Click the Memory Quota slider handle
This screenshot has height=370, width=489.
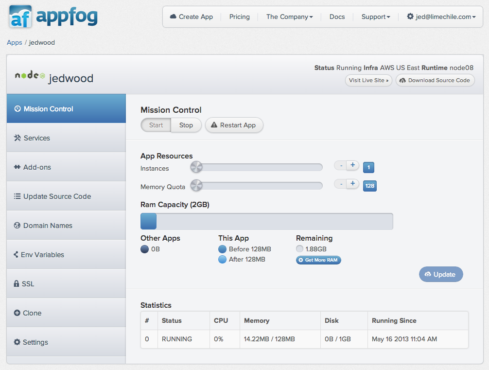tap(196, 185)
